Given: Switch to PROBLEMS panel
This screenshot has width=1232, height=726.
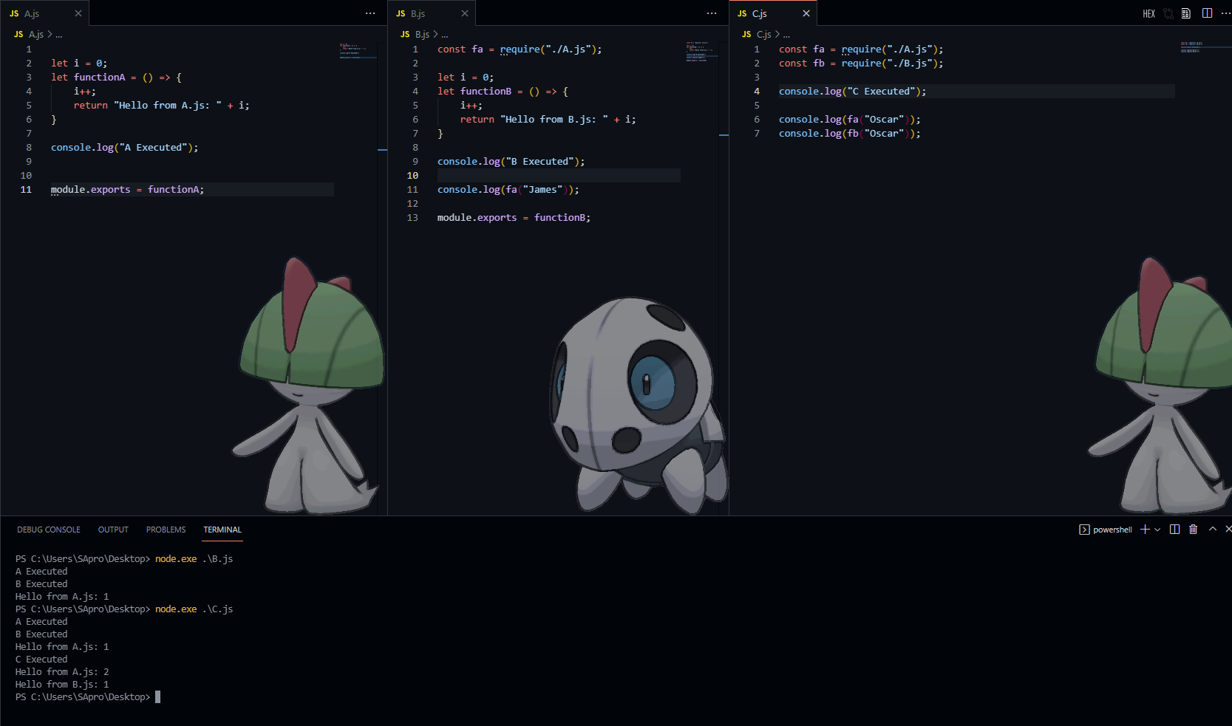Looking at the screenshot, I should (x=166, y=530).
